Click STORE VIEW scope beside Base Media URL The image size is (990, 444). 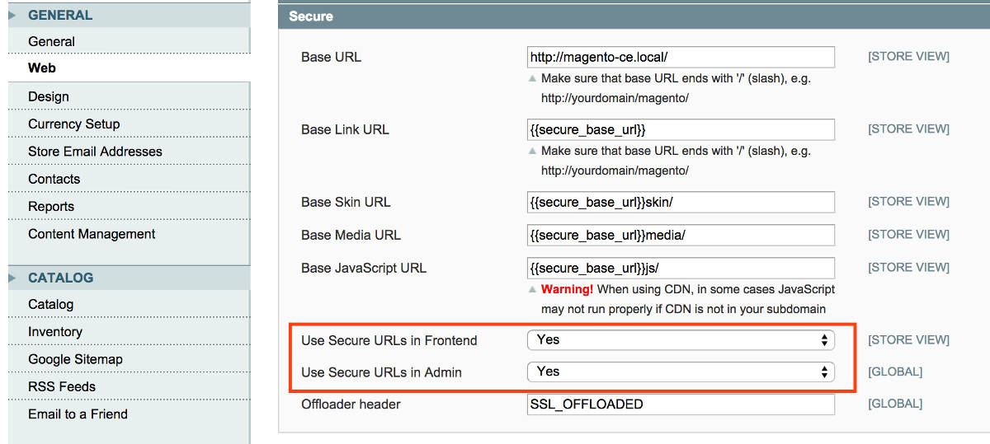pos(908,235)
